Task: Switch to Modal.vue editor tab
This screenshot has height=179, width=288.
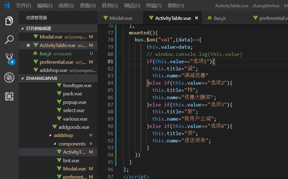Action: pyautogui.click(x=120, y=18)
